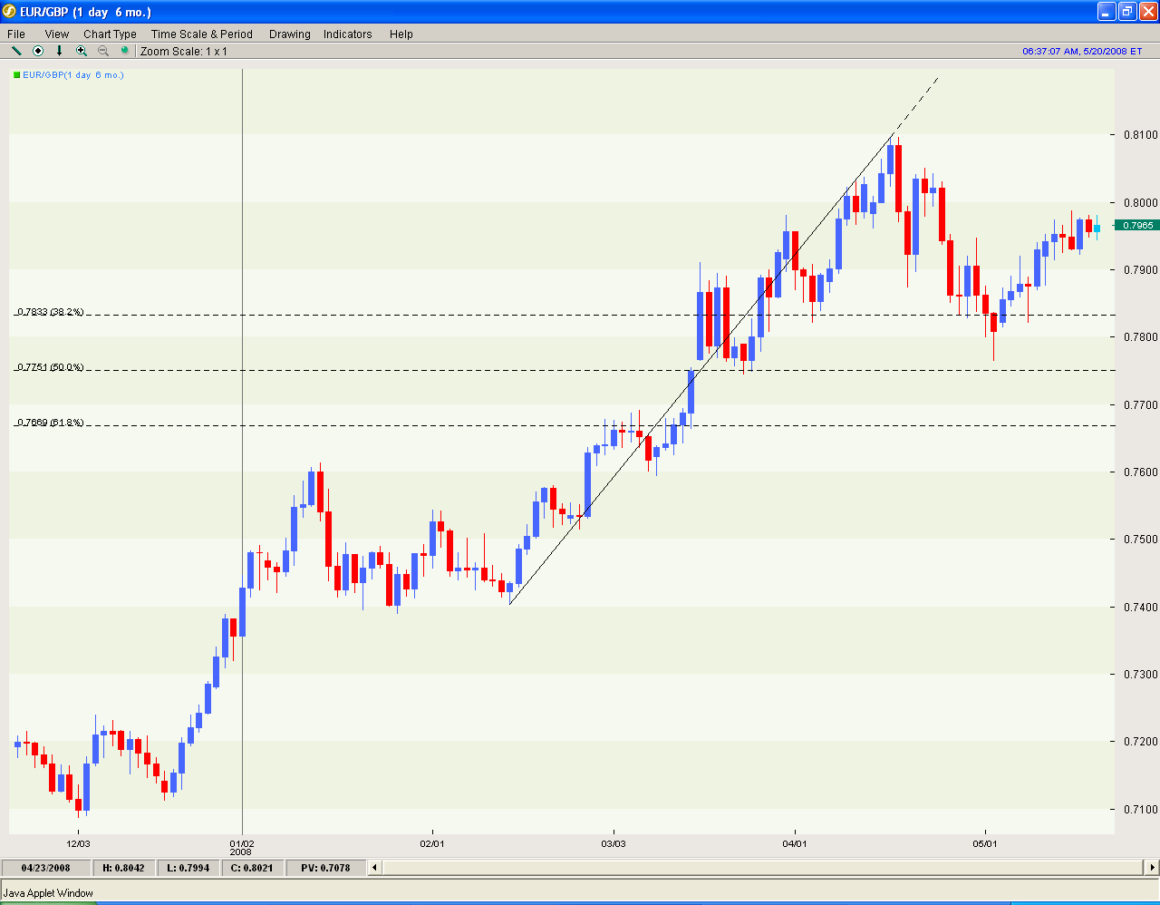1160x905 pixels.
Task: Click the 12/03 date axis label
Action: point(78,844)
